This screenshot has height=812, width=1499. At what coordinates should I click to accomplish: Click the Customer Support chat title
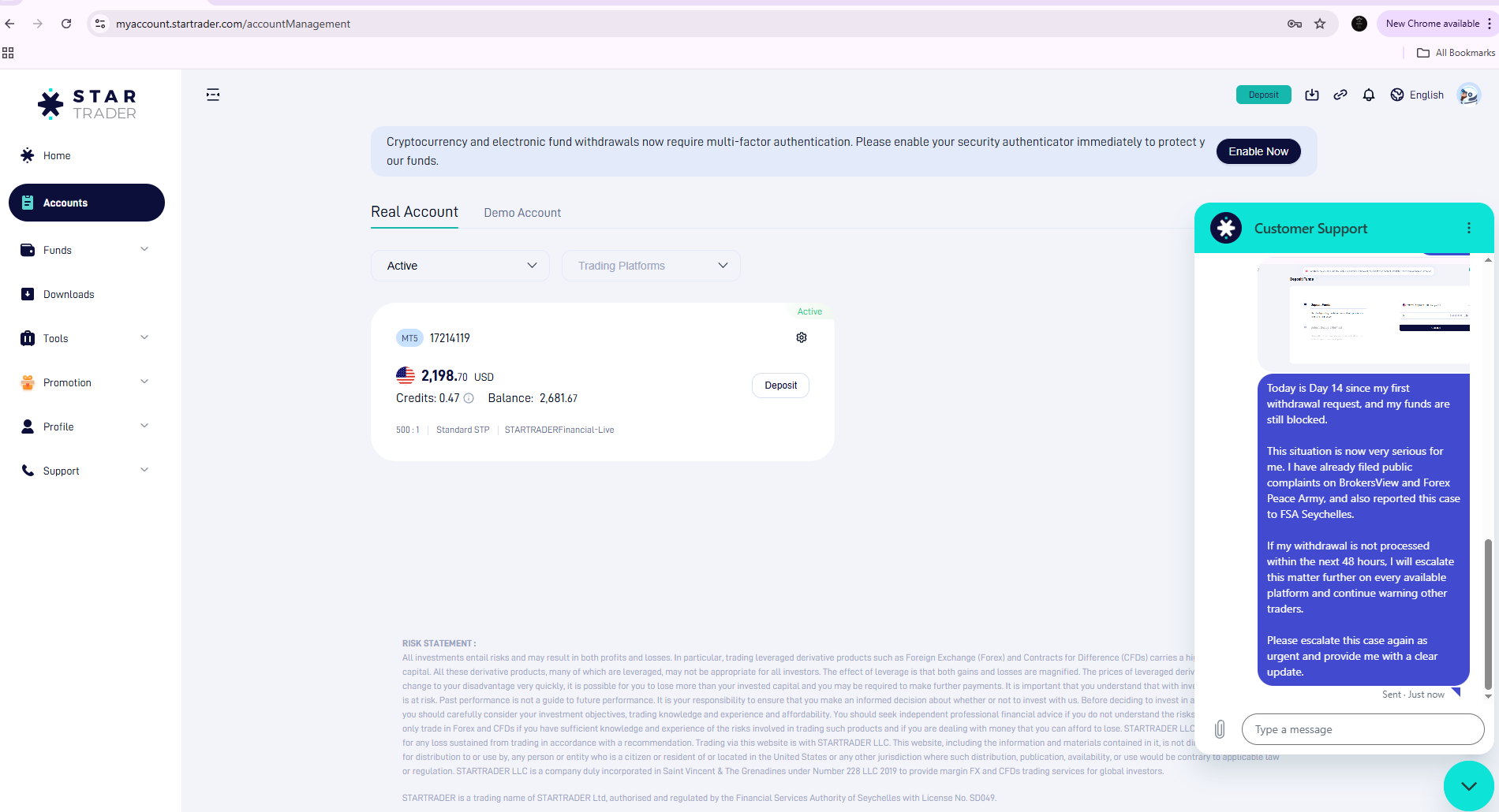(1310, 229)
